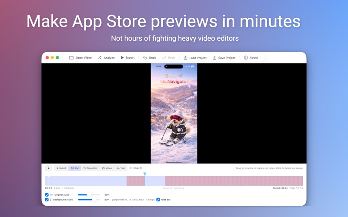
Task: Export the edited preview video
Action: click(x=127, y=58)
